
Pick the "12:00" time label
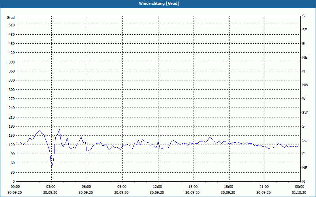[157, 187]
